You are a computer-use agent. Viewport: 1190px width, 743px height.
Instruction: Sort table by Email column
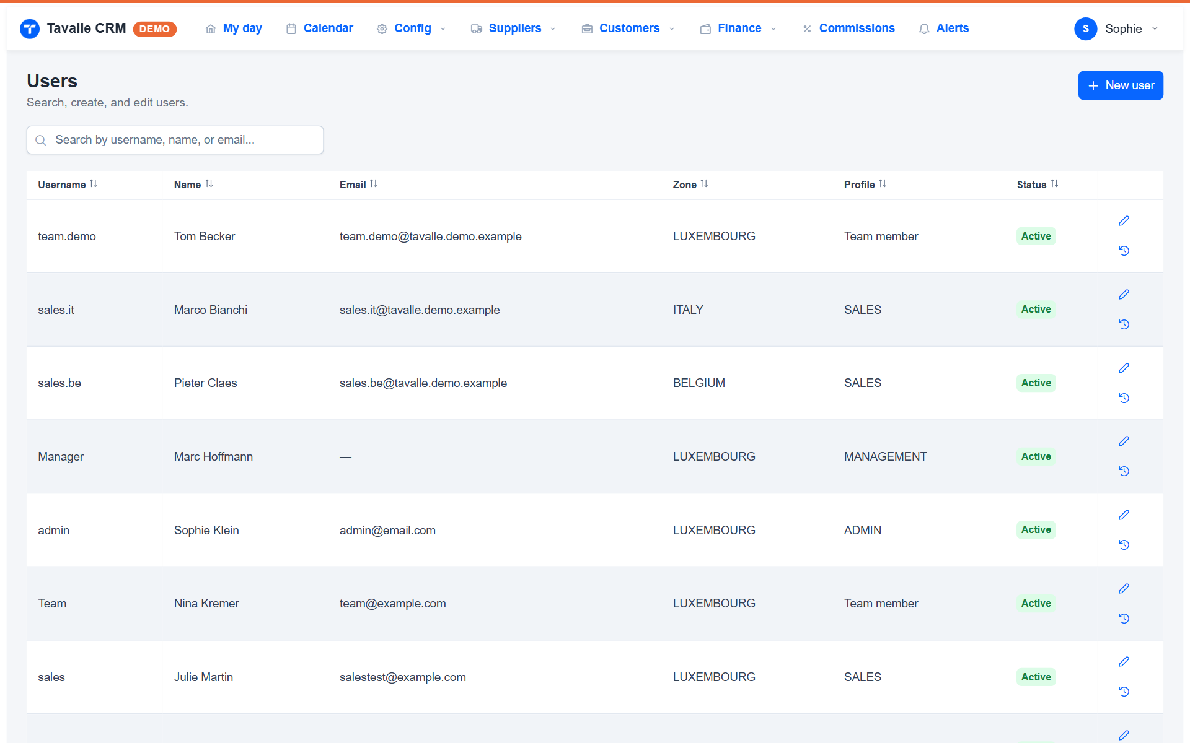click(358, 185)
